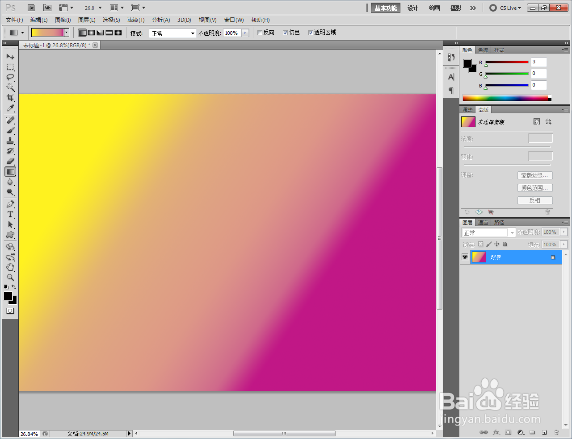Viewport: 572px width, 439px height.
Task: Open the Paragraph panel icon
Action: click(451, 91)
